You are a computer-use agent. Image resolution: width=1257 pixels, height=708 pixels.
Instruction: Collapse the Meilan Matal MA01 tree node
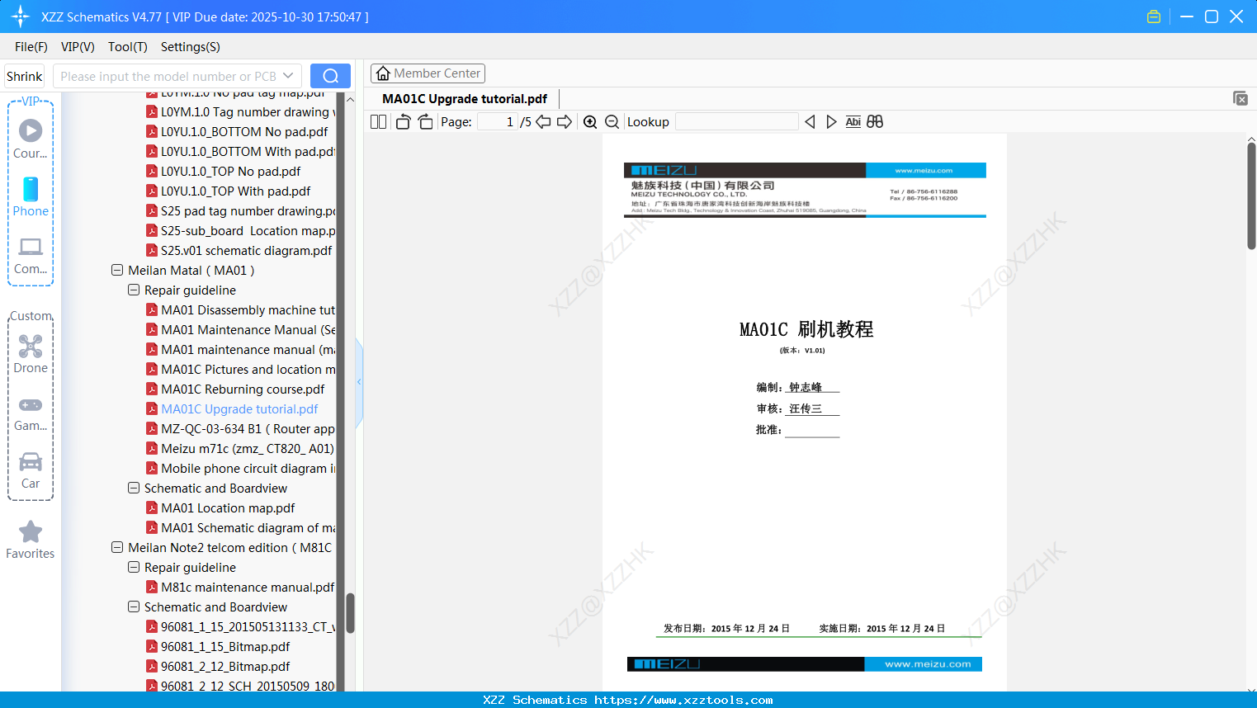click(x=116, y=270)
